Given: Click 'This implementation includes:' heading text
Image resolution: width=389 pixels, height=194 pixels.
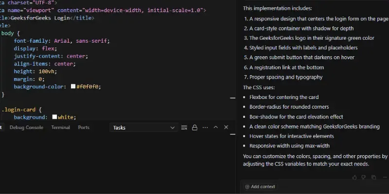Looking at the screenshot, I should (x=277, y=8).
